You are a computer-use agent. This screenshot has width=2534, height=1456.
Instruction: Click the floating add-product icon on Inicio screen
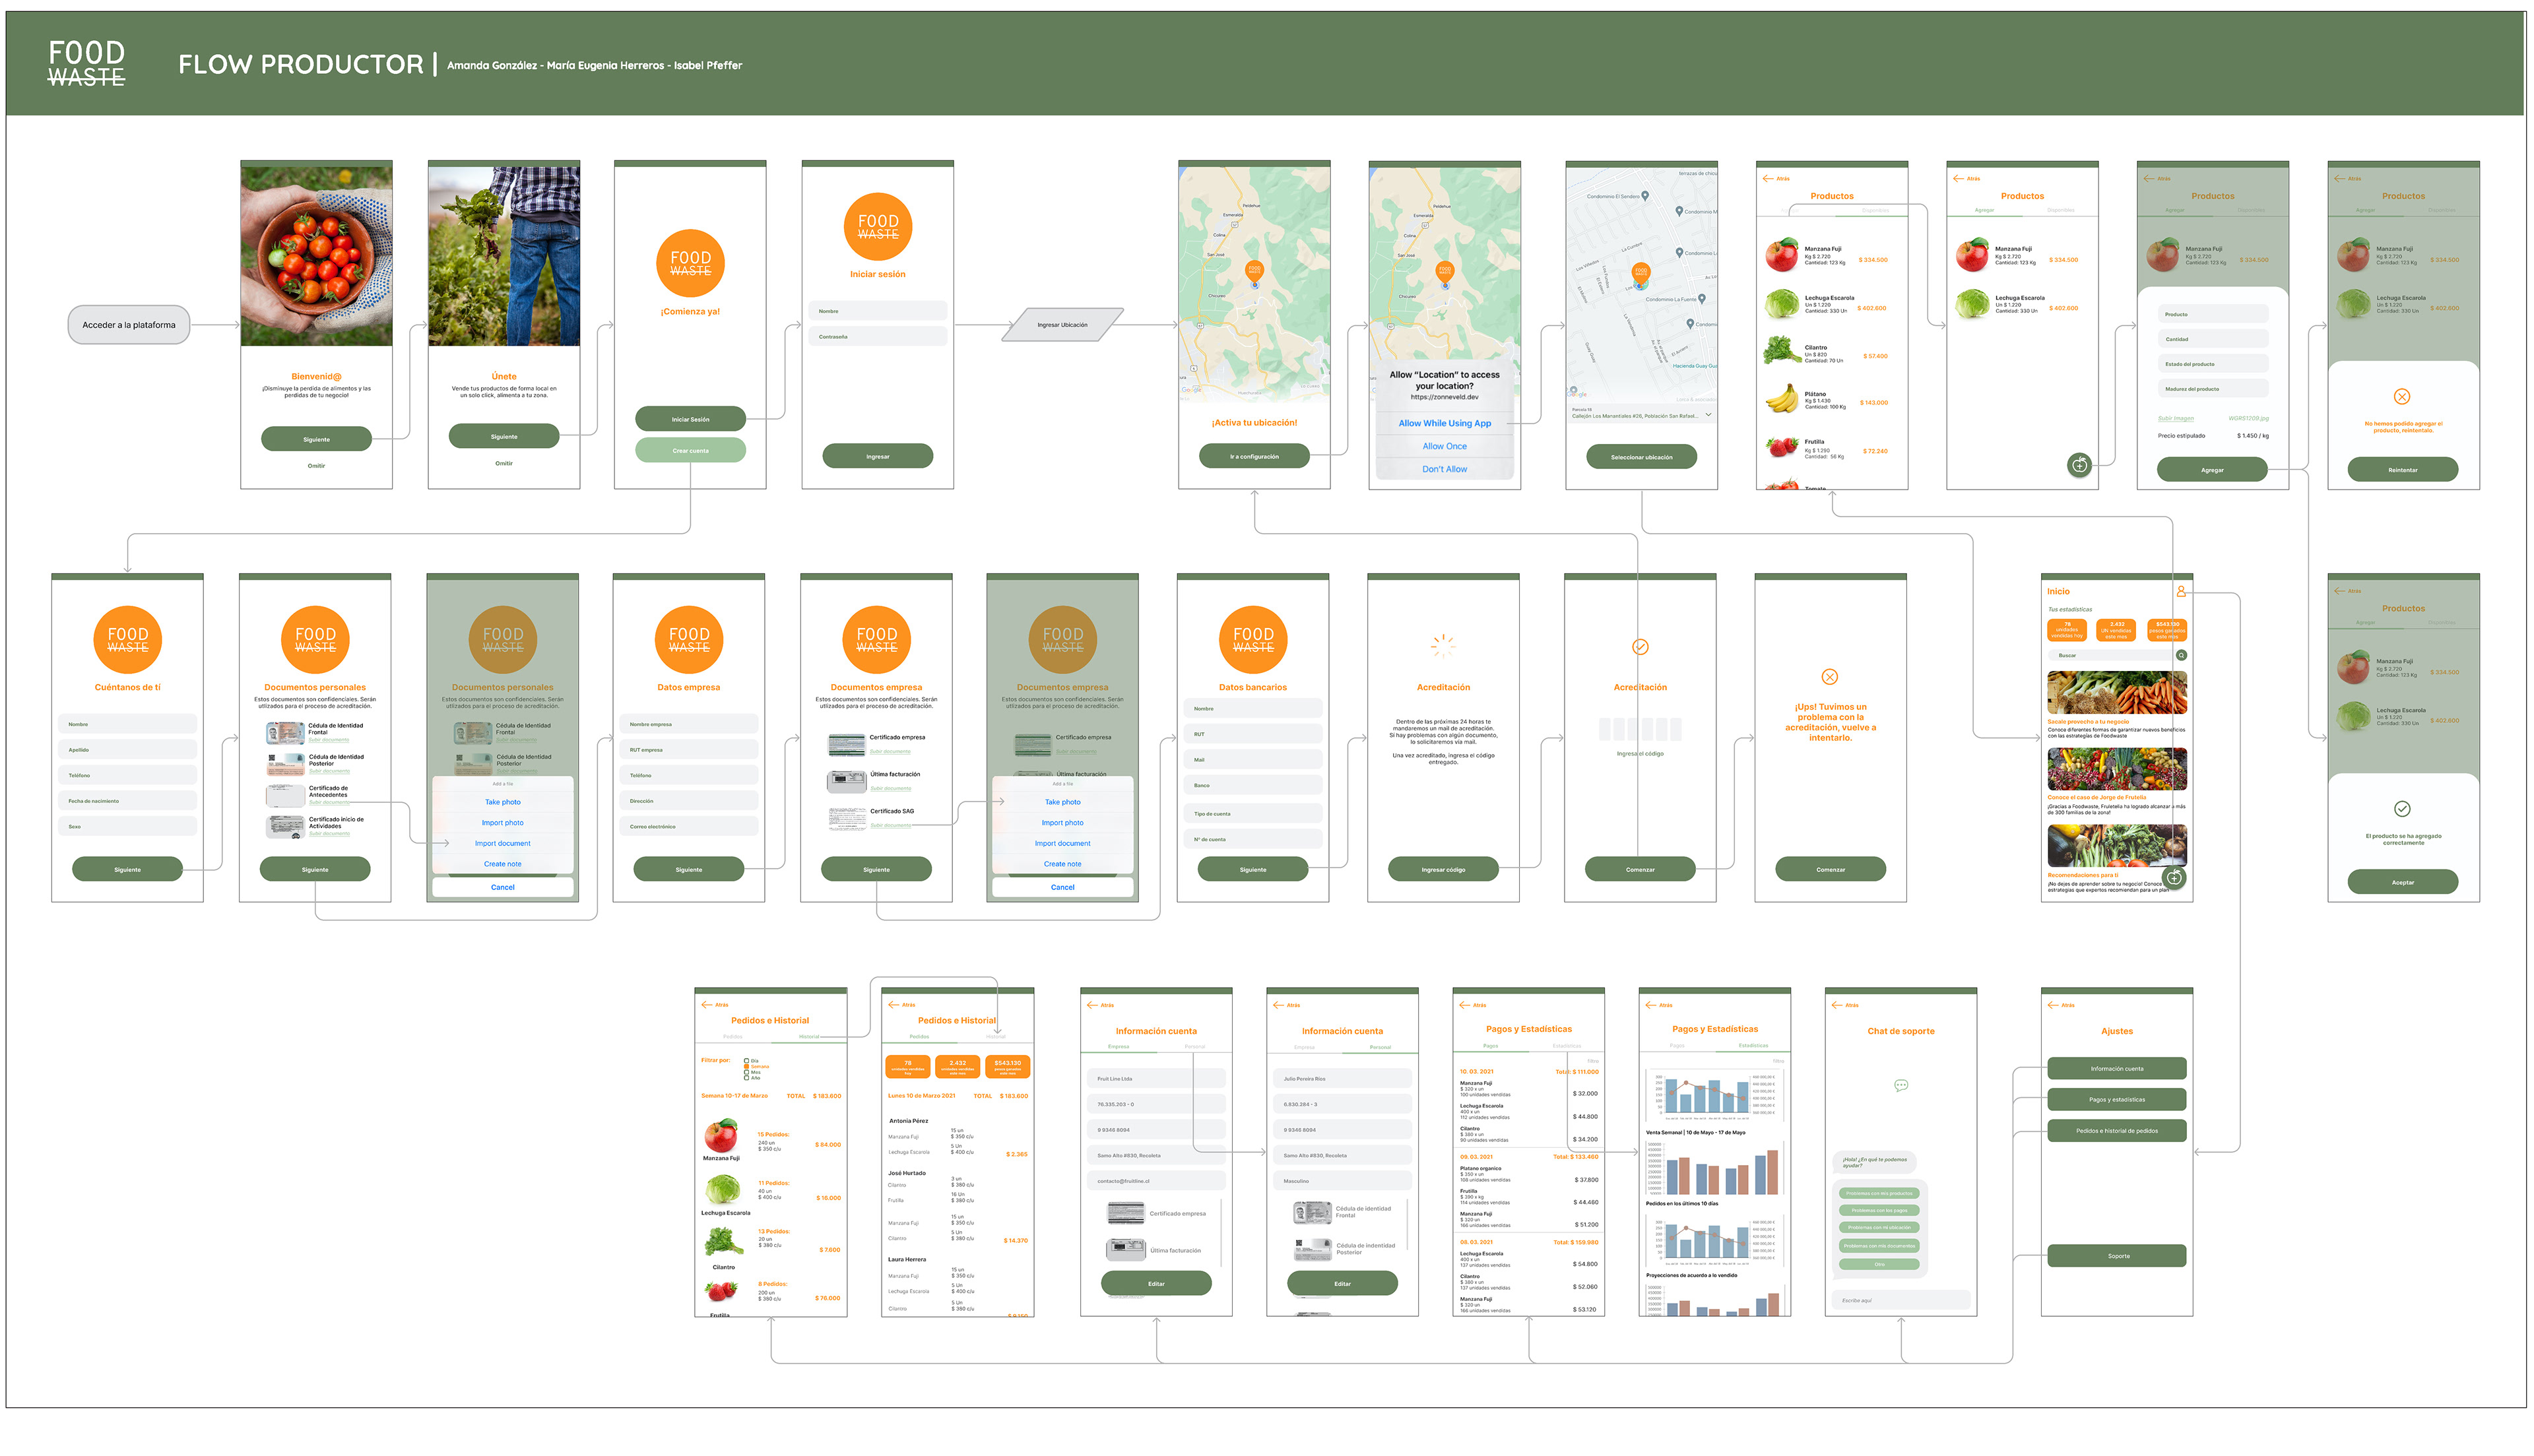pos(2174,878)
